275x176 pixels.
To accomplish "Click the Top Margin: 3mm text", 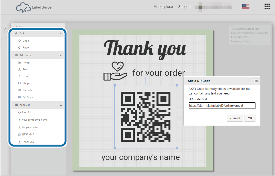I will click(x=240, y=41).
